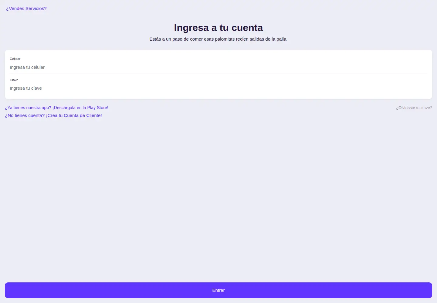Select the Celular field label
This screenshot has height=303, width=437.
click(15, 59)
